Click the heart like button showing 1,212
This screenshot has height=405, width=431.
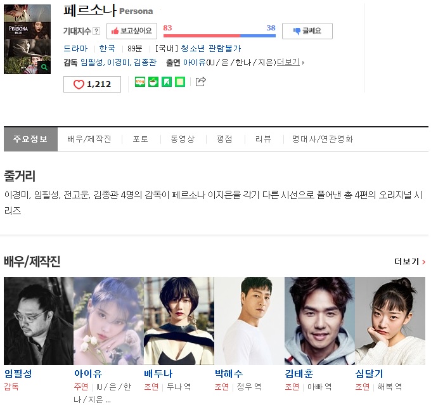pyautogui.click(x=92, y=84)
